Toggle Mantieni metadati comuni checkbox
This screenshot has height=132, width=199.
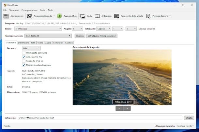point(24,65)
